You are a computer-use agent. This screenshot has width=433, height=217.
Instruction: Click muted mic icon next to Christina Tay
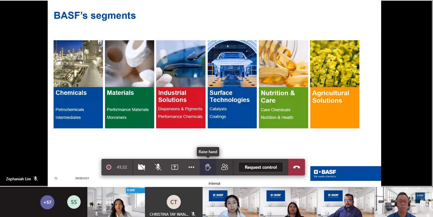[193, 214]
